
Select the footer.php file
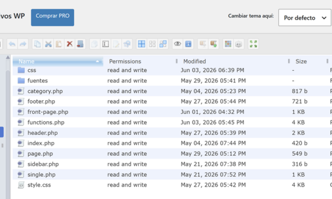[172, 102]
